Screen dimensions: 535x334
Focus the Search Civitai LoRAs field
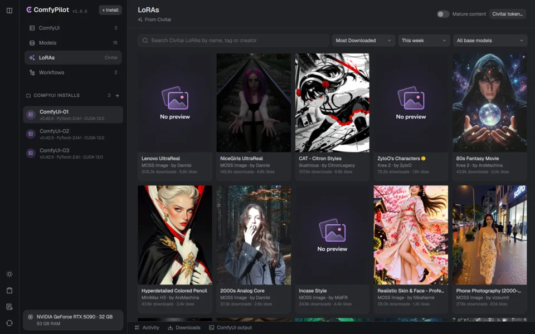[x=234, y=41]
